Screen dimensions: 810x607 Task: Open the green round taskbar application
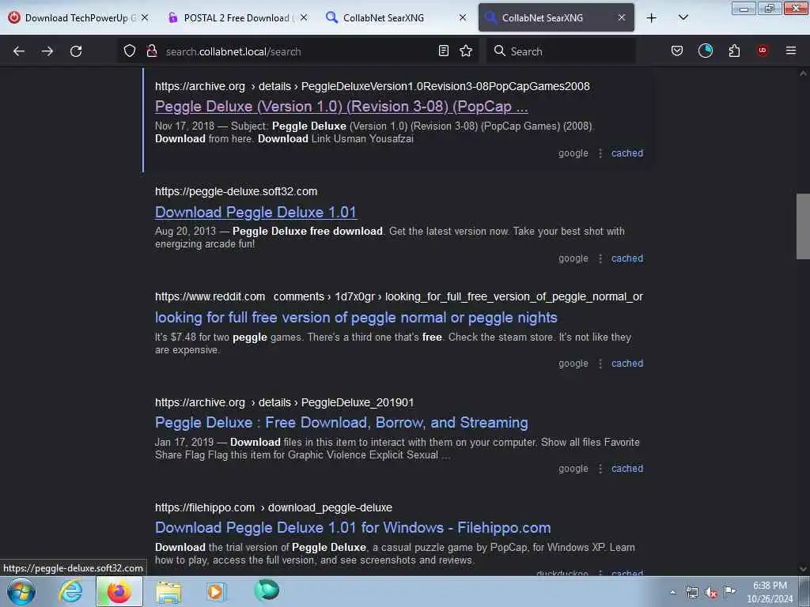(x=267, y=590)
